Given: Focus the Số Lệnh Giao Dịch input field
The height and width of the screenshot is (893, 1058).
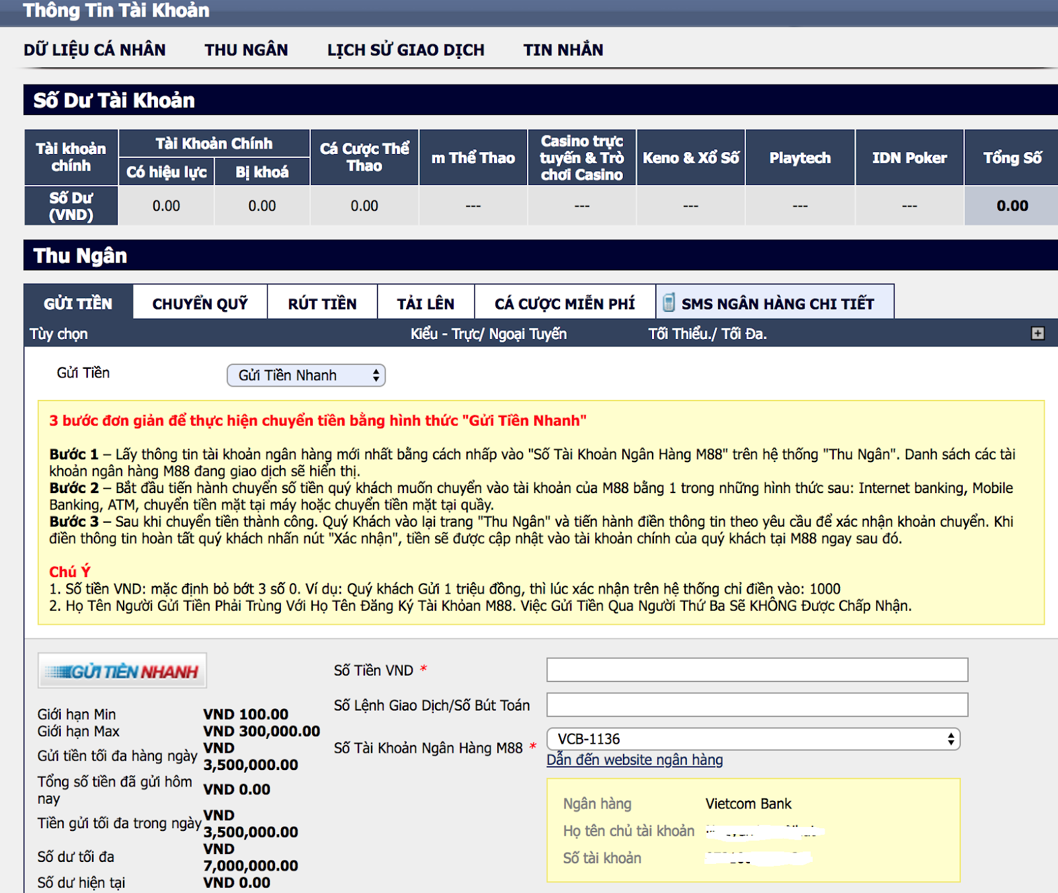Looking at the screenshot, I should (757, 705).
